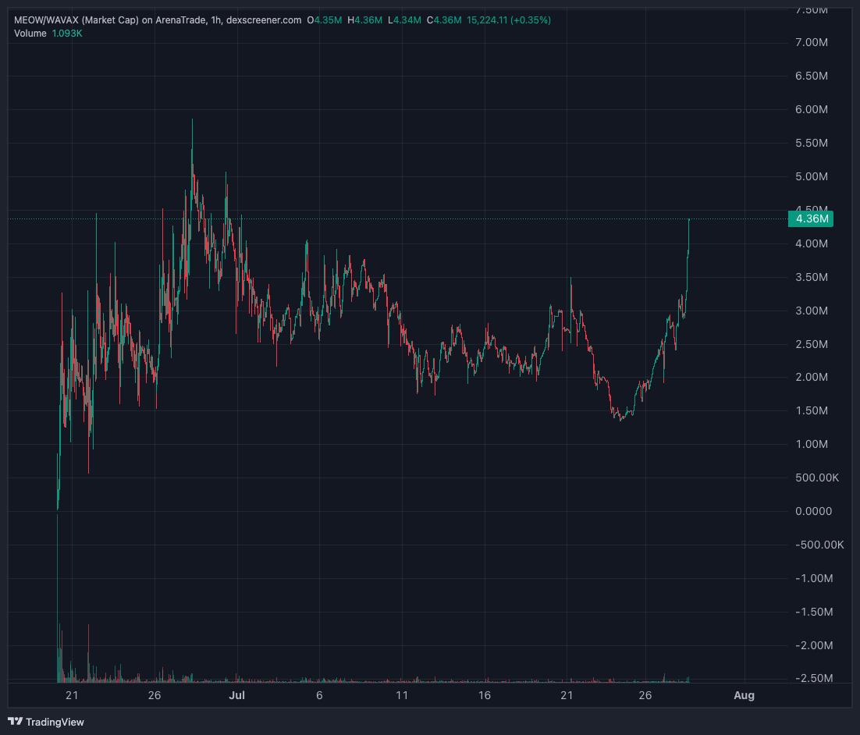Screen dimensions: 860x735
Task: Click the 4.00M price axis label
Action: [811, 243]
